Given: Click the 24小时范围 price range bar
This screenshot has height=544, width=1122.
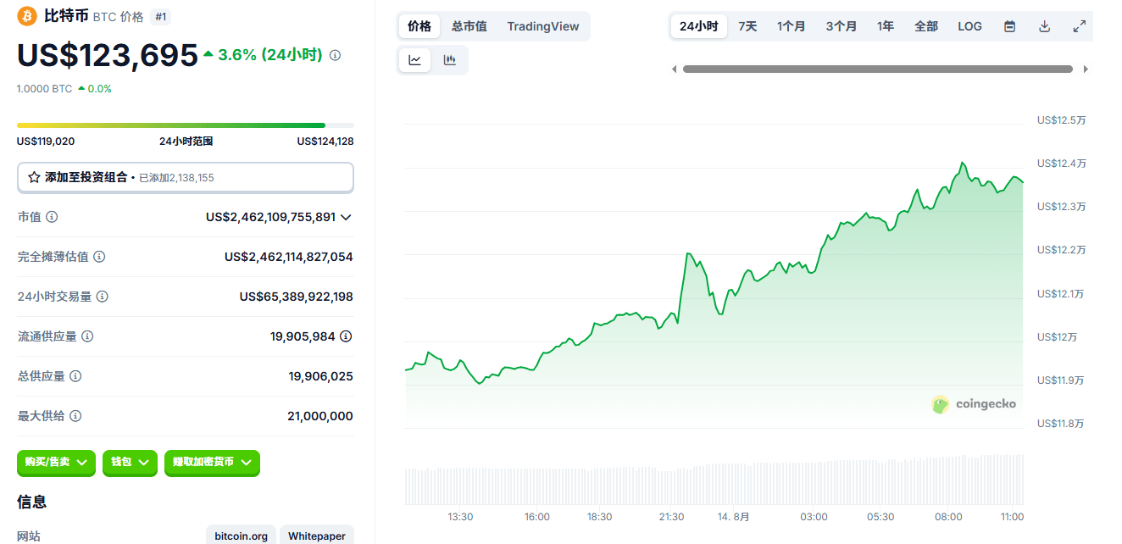Looking at the screenshot, I should pos(186,125).
